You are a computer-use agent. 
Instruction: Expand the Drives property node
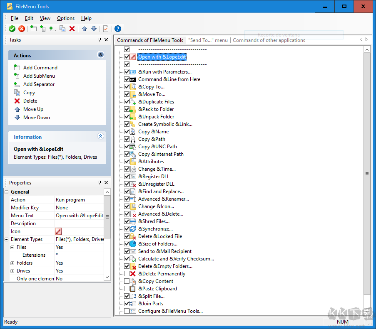[x=12, y=271]
